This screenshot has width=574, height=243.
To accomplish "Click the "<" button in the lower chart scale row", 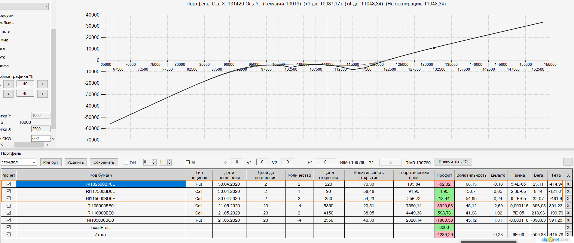I will coord(8,94).
